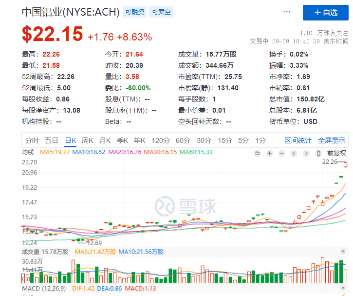The width and height of the screenshot is (353, 296).
Task: Open the 前复权 adjustment dropdown
Action: tap(336, 154)
